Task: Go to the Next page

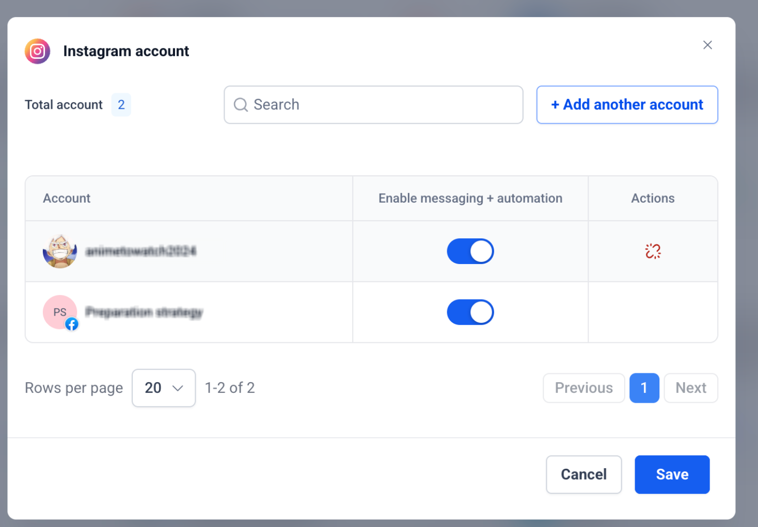Action: (691, 388)
